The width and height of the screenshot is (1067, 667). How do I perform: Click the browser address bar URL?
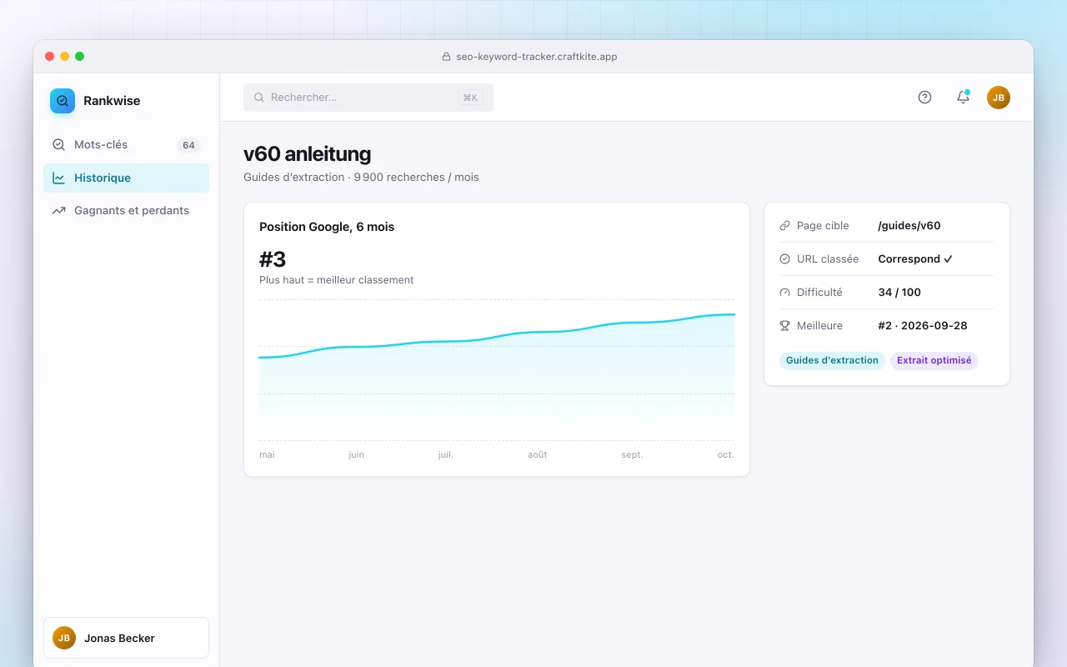(537, 57)
